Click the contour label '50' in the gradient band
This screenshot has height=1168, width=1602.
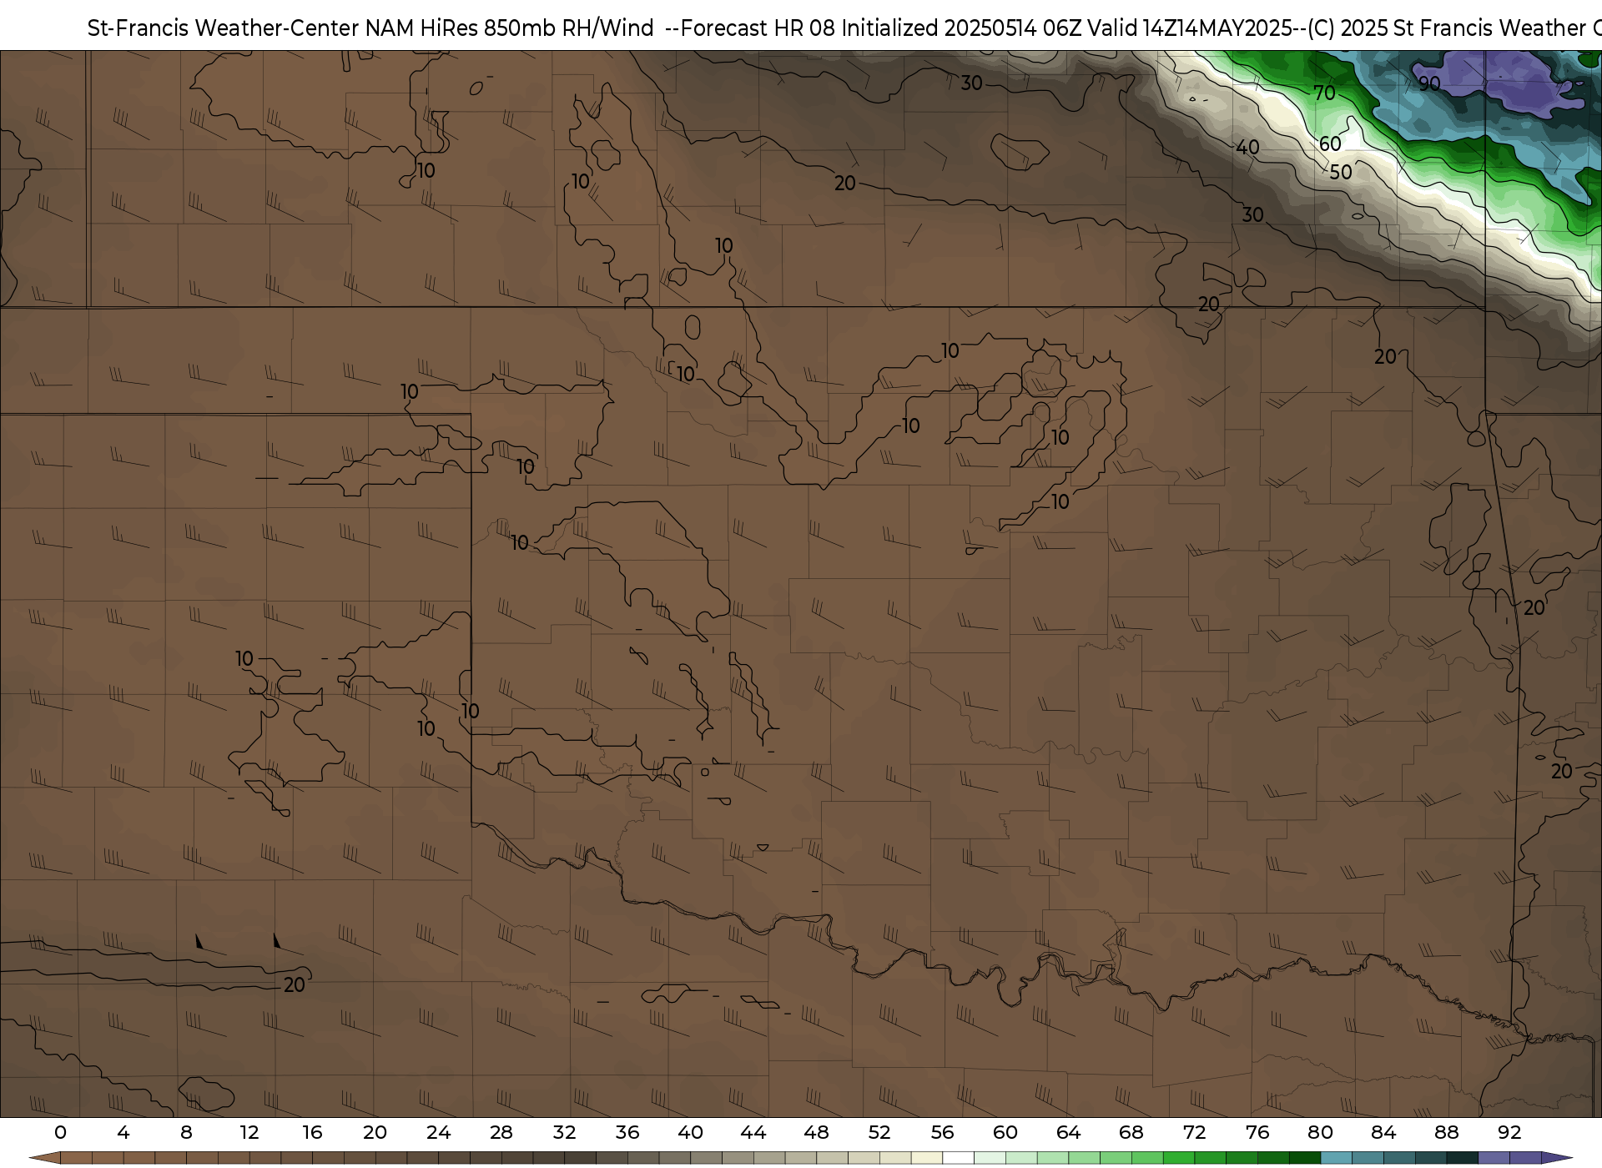pyautogui.click(x=1340, y=172)
